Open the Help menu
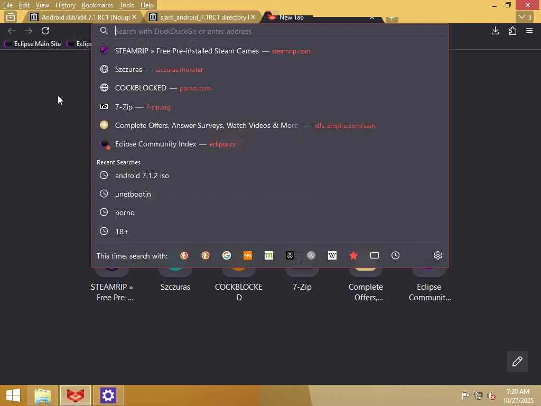The height and width of the screenshot is (406, 541). (x=147, y=5)
